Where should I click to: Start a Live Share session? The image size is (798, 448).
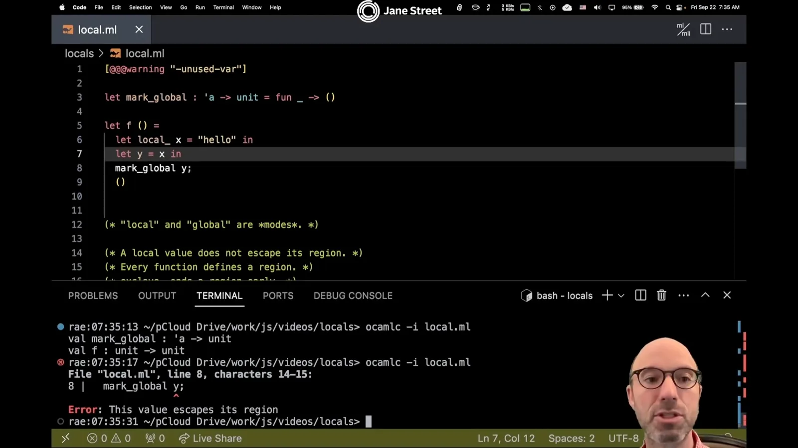[210, 438]
